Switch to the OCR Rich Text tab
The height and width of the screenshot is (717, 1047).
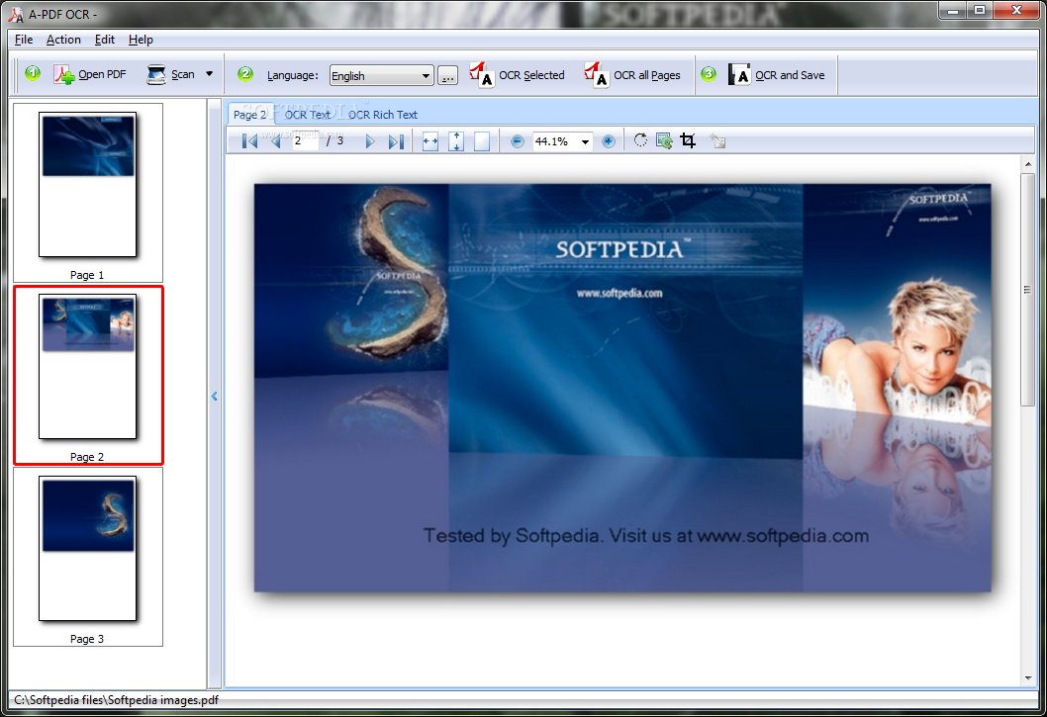point(383,114)
